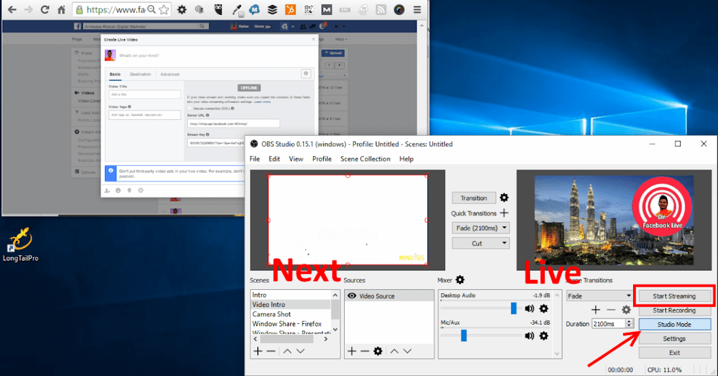Open the Edit menu in OBS
The width and height of the screenshot is (718, 376).
point(274,159)
